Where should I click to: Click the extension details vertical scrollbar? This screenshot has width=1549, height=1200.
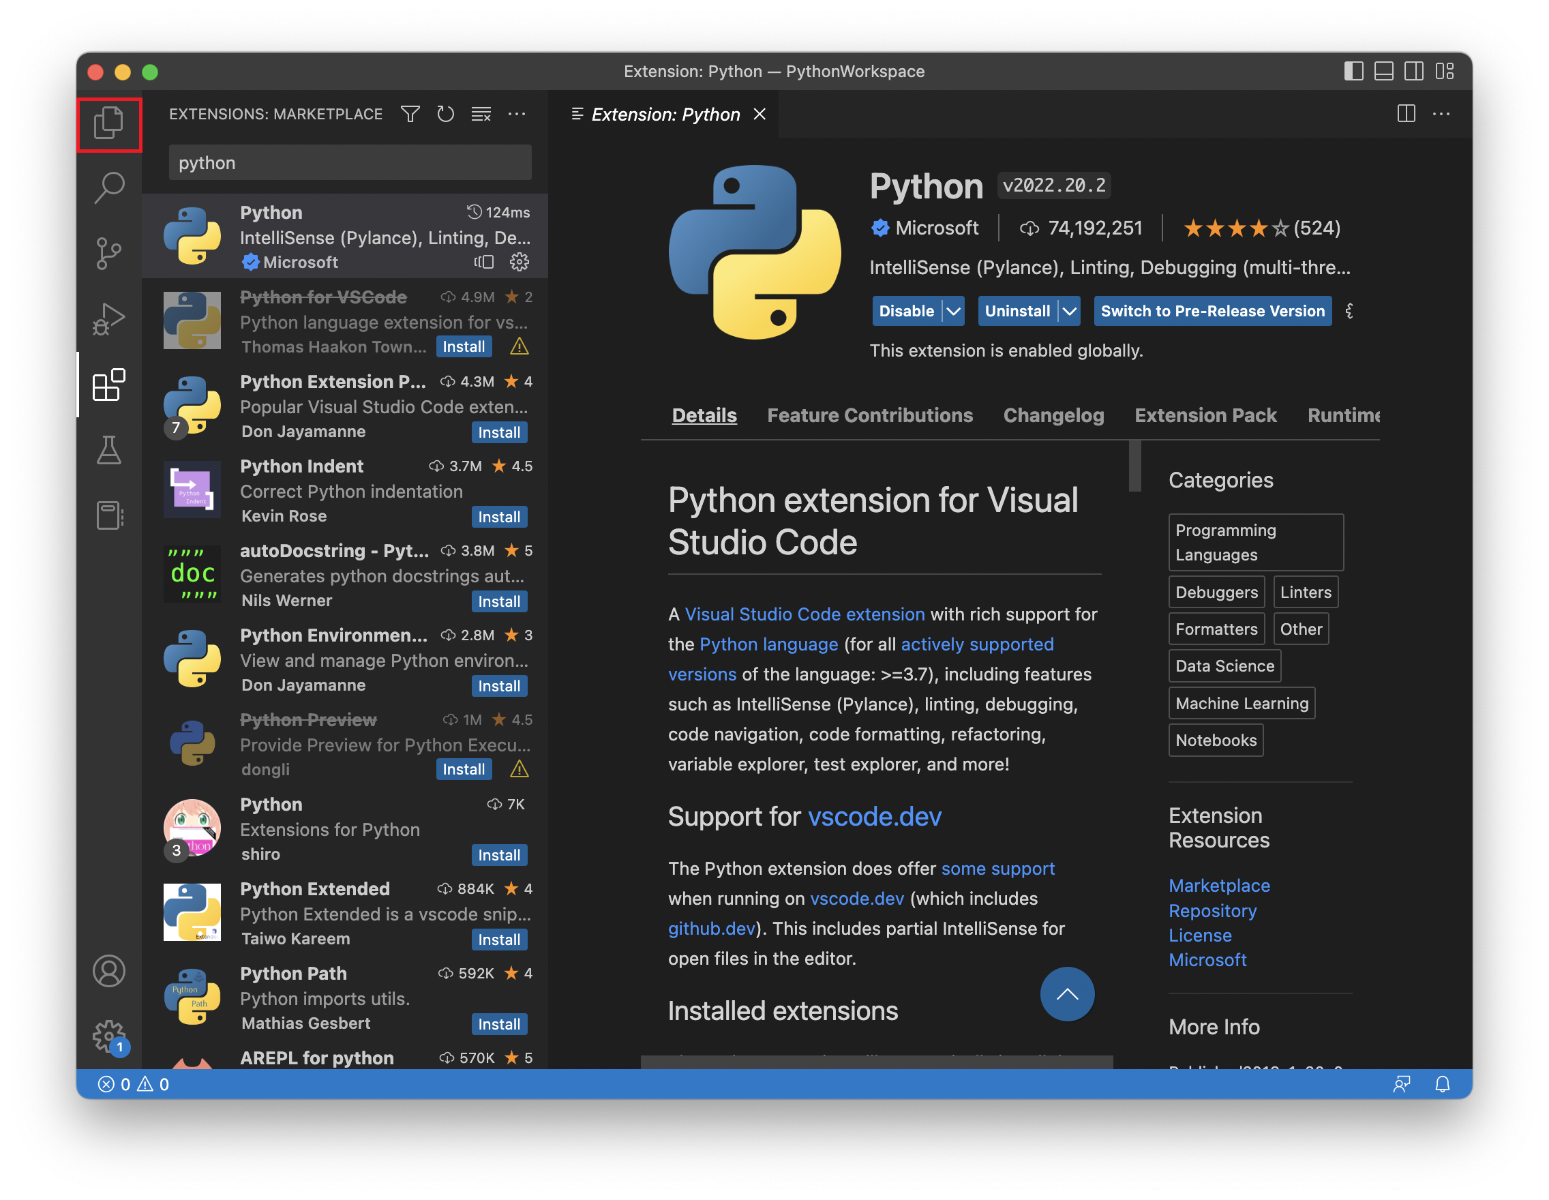pos(1134,466)
